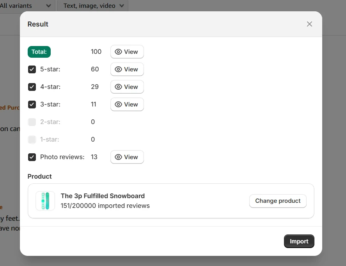
Task: Click the eye View button for Total
Action: point(127,52)
